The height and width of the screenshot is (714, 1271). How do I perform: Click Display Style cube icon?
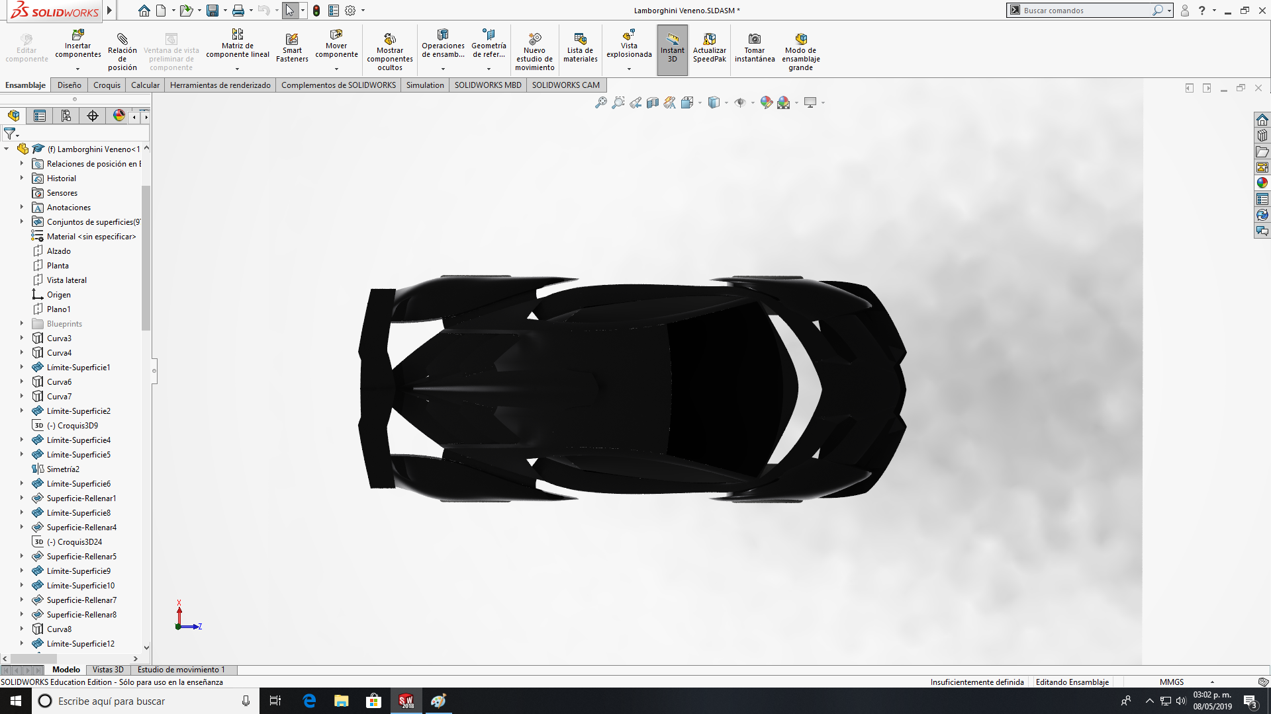714,102
